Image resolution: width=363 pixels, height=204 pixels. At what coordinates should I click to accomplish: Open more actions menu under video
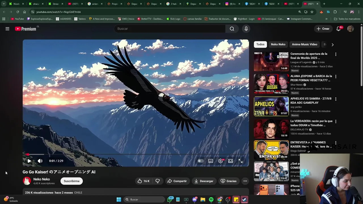245,181
